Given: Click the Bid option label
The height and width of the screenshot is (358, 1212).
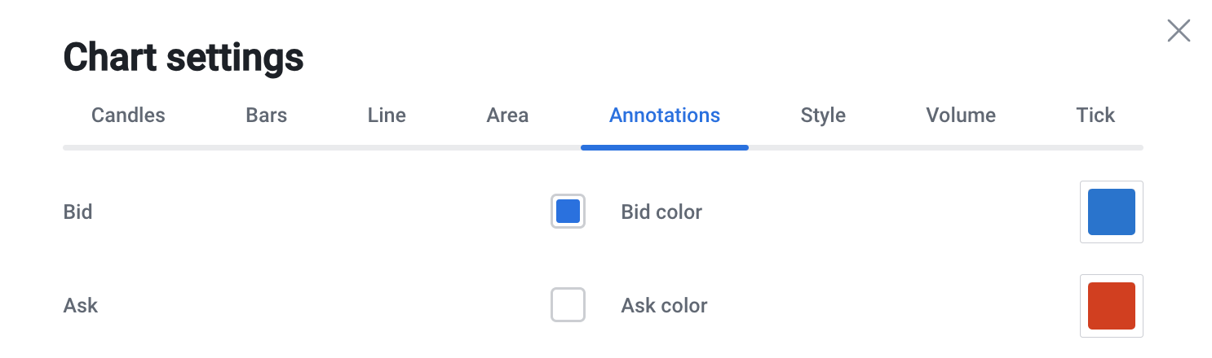Looking at the screenshot, I should click(x=78, y=212).
